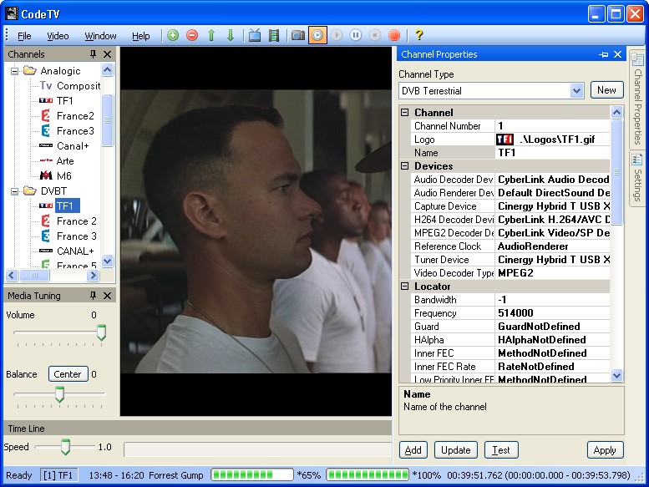
Task: Click the red minus remove channel icon
Action: 192,35
